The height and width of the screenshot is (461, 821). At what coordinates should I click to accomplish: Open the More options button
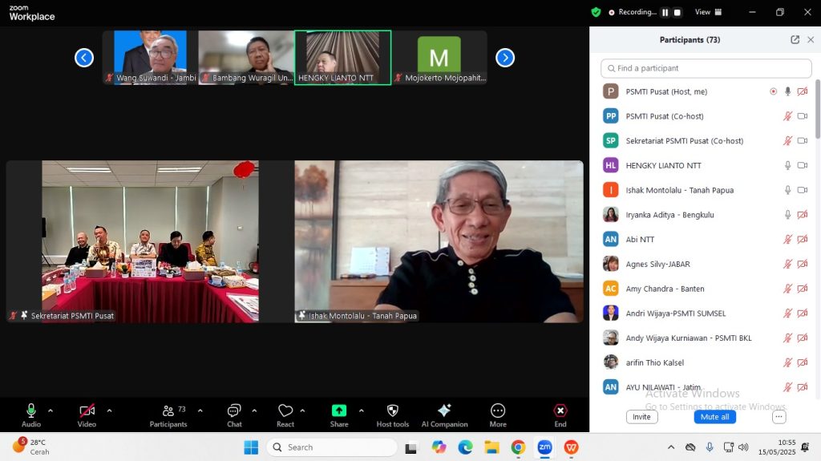(498, 415)
